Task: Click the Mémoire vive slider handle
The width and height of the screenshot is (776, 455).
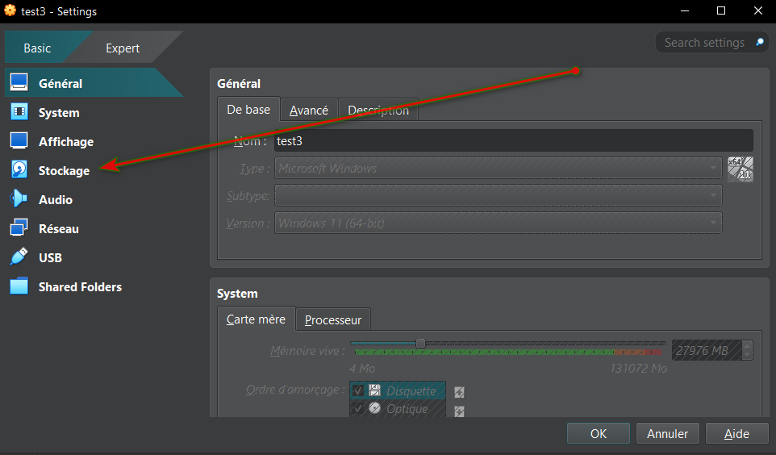Action: [x=420, y=344]
